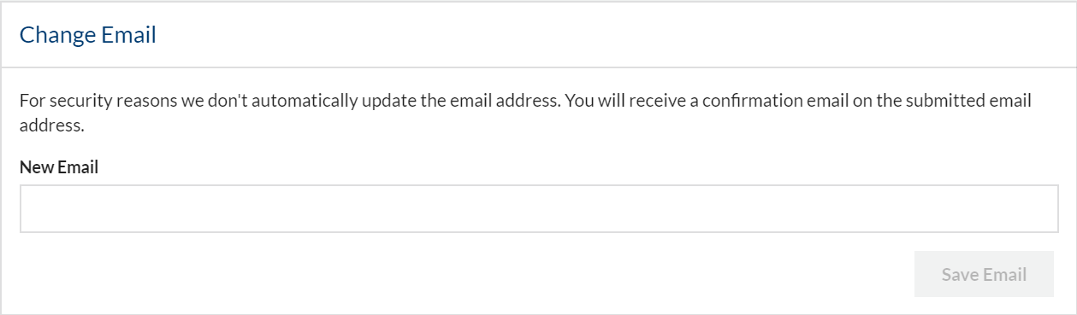Viewport: 1077px width, 315px height.
Task: Click the New Email field label
Action: tap(59, 167)
